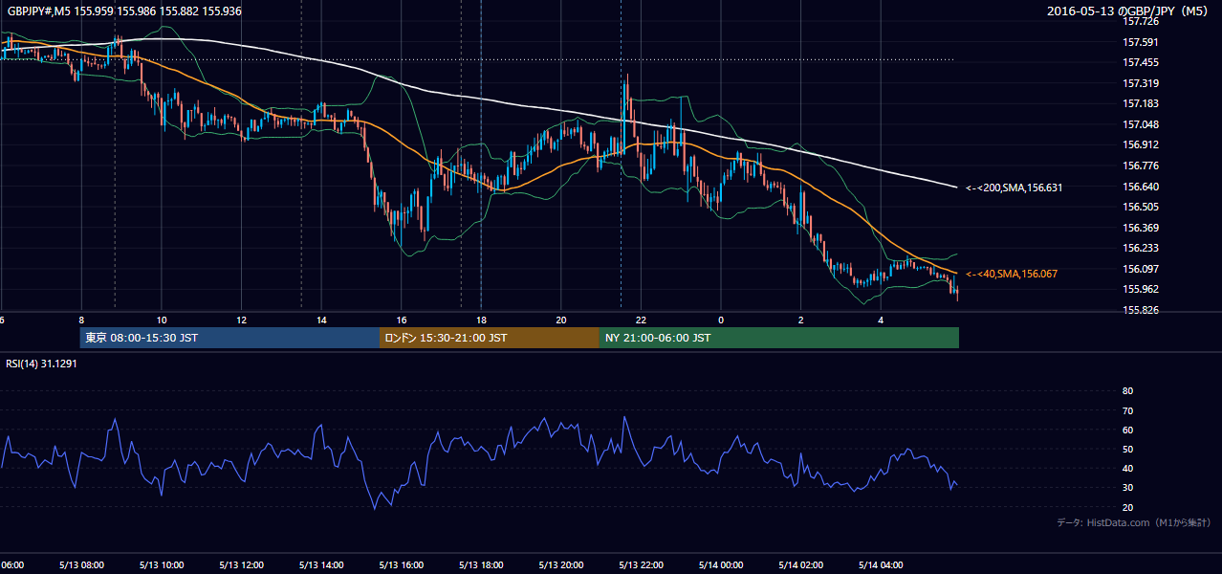Select the London 15:30-21:00 JST session bar
Viewport: 1222px width, 574px height.
click(x=490, y=338)
